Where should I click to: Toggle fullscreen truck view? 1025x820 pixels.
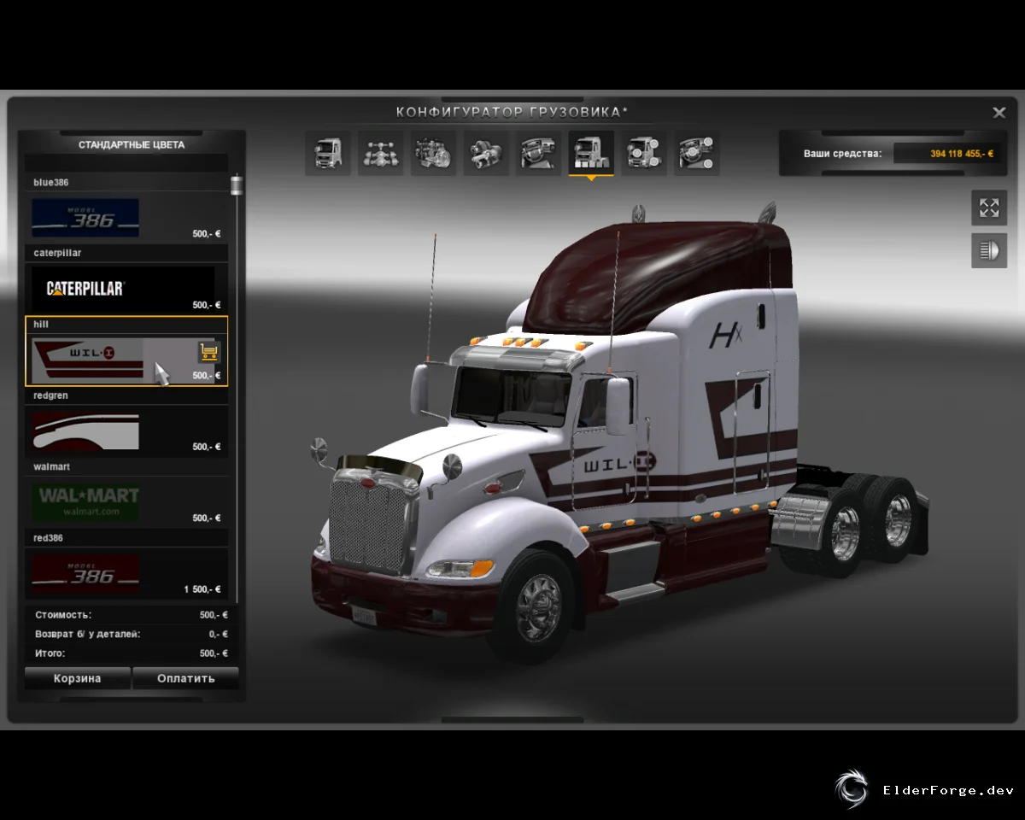tap(989, 208)
